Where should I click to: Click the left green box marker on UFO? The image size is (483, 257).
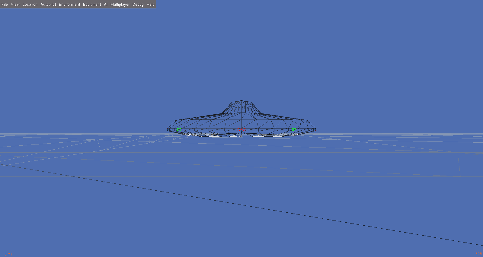179,129
